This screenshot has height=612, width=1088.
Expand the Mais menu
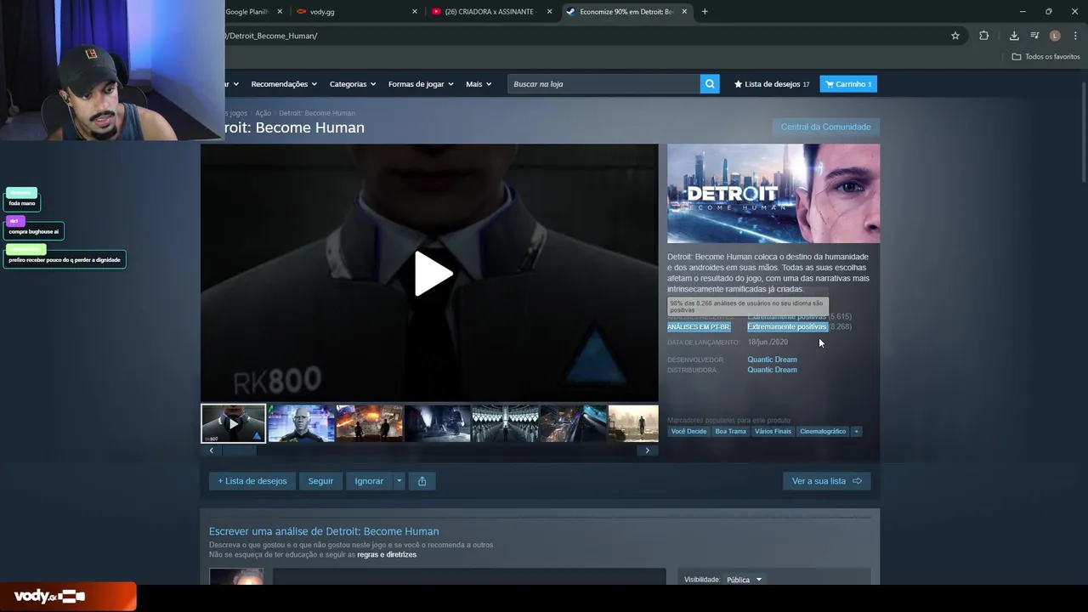pos(479,84)
